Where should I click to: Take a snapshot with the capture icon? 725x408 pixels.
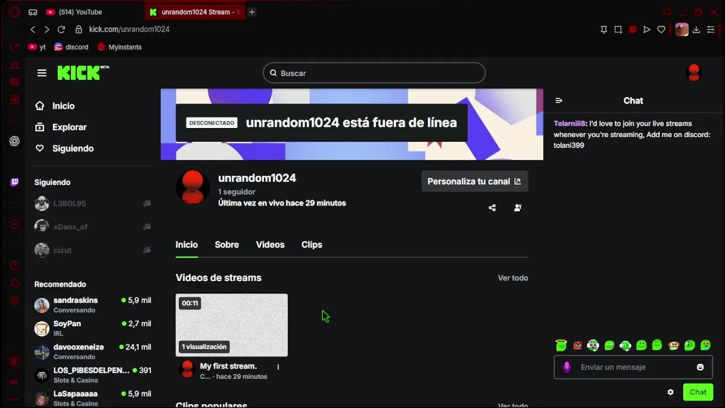[618, 29]
